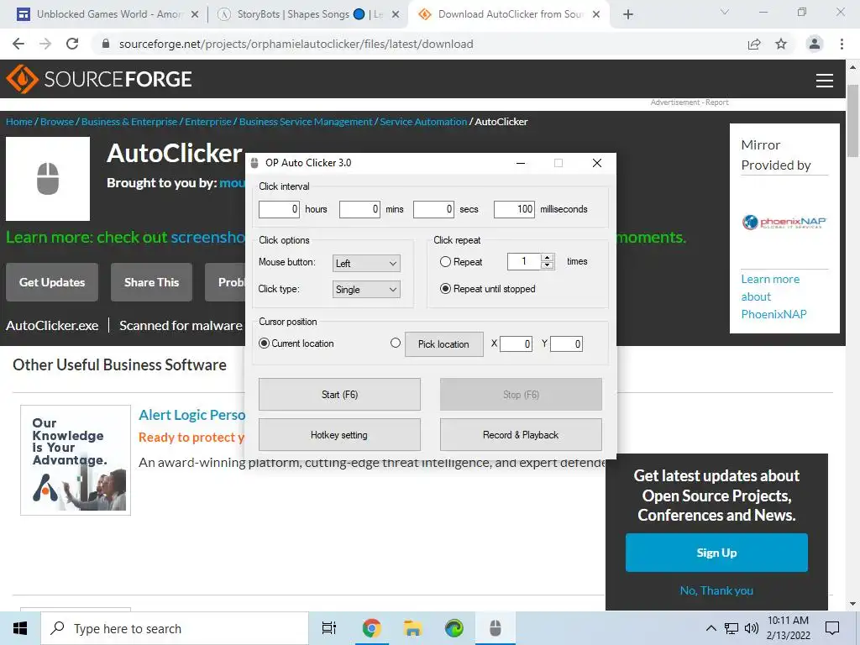Reload the page with refresh icon
The height and width of the screenshot is (645, 860).
click(x=72, y=44)
